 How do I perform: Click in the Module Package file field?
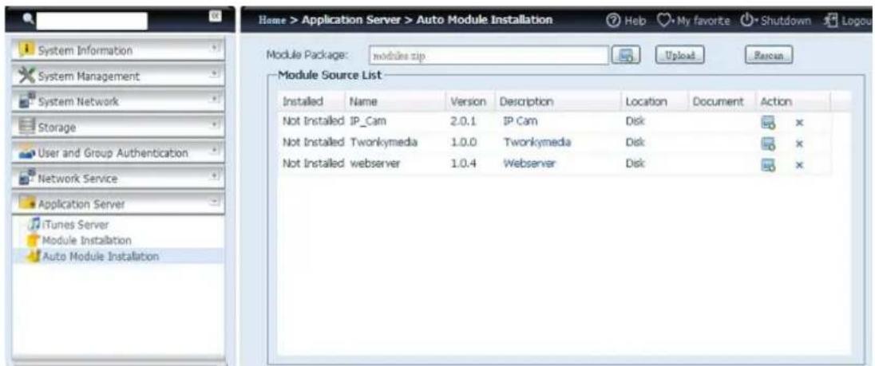click(x=489, y=56)
